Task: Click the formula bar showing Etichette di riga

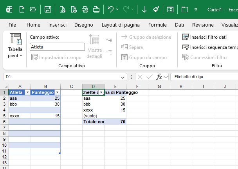Action: [x=204, y=77]
